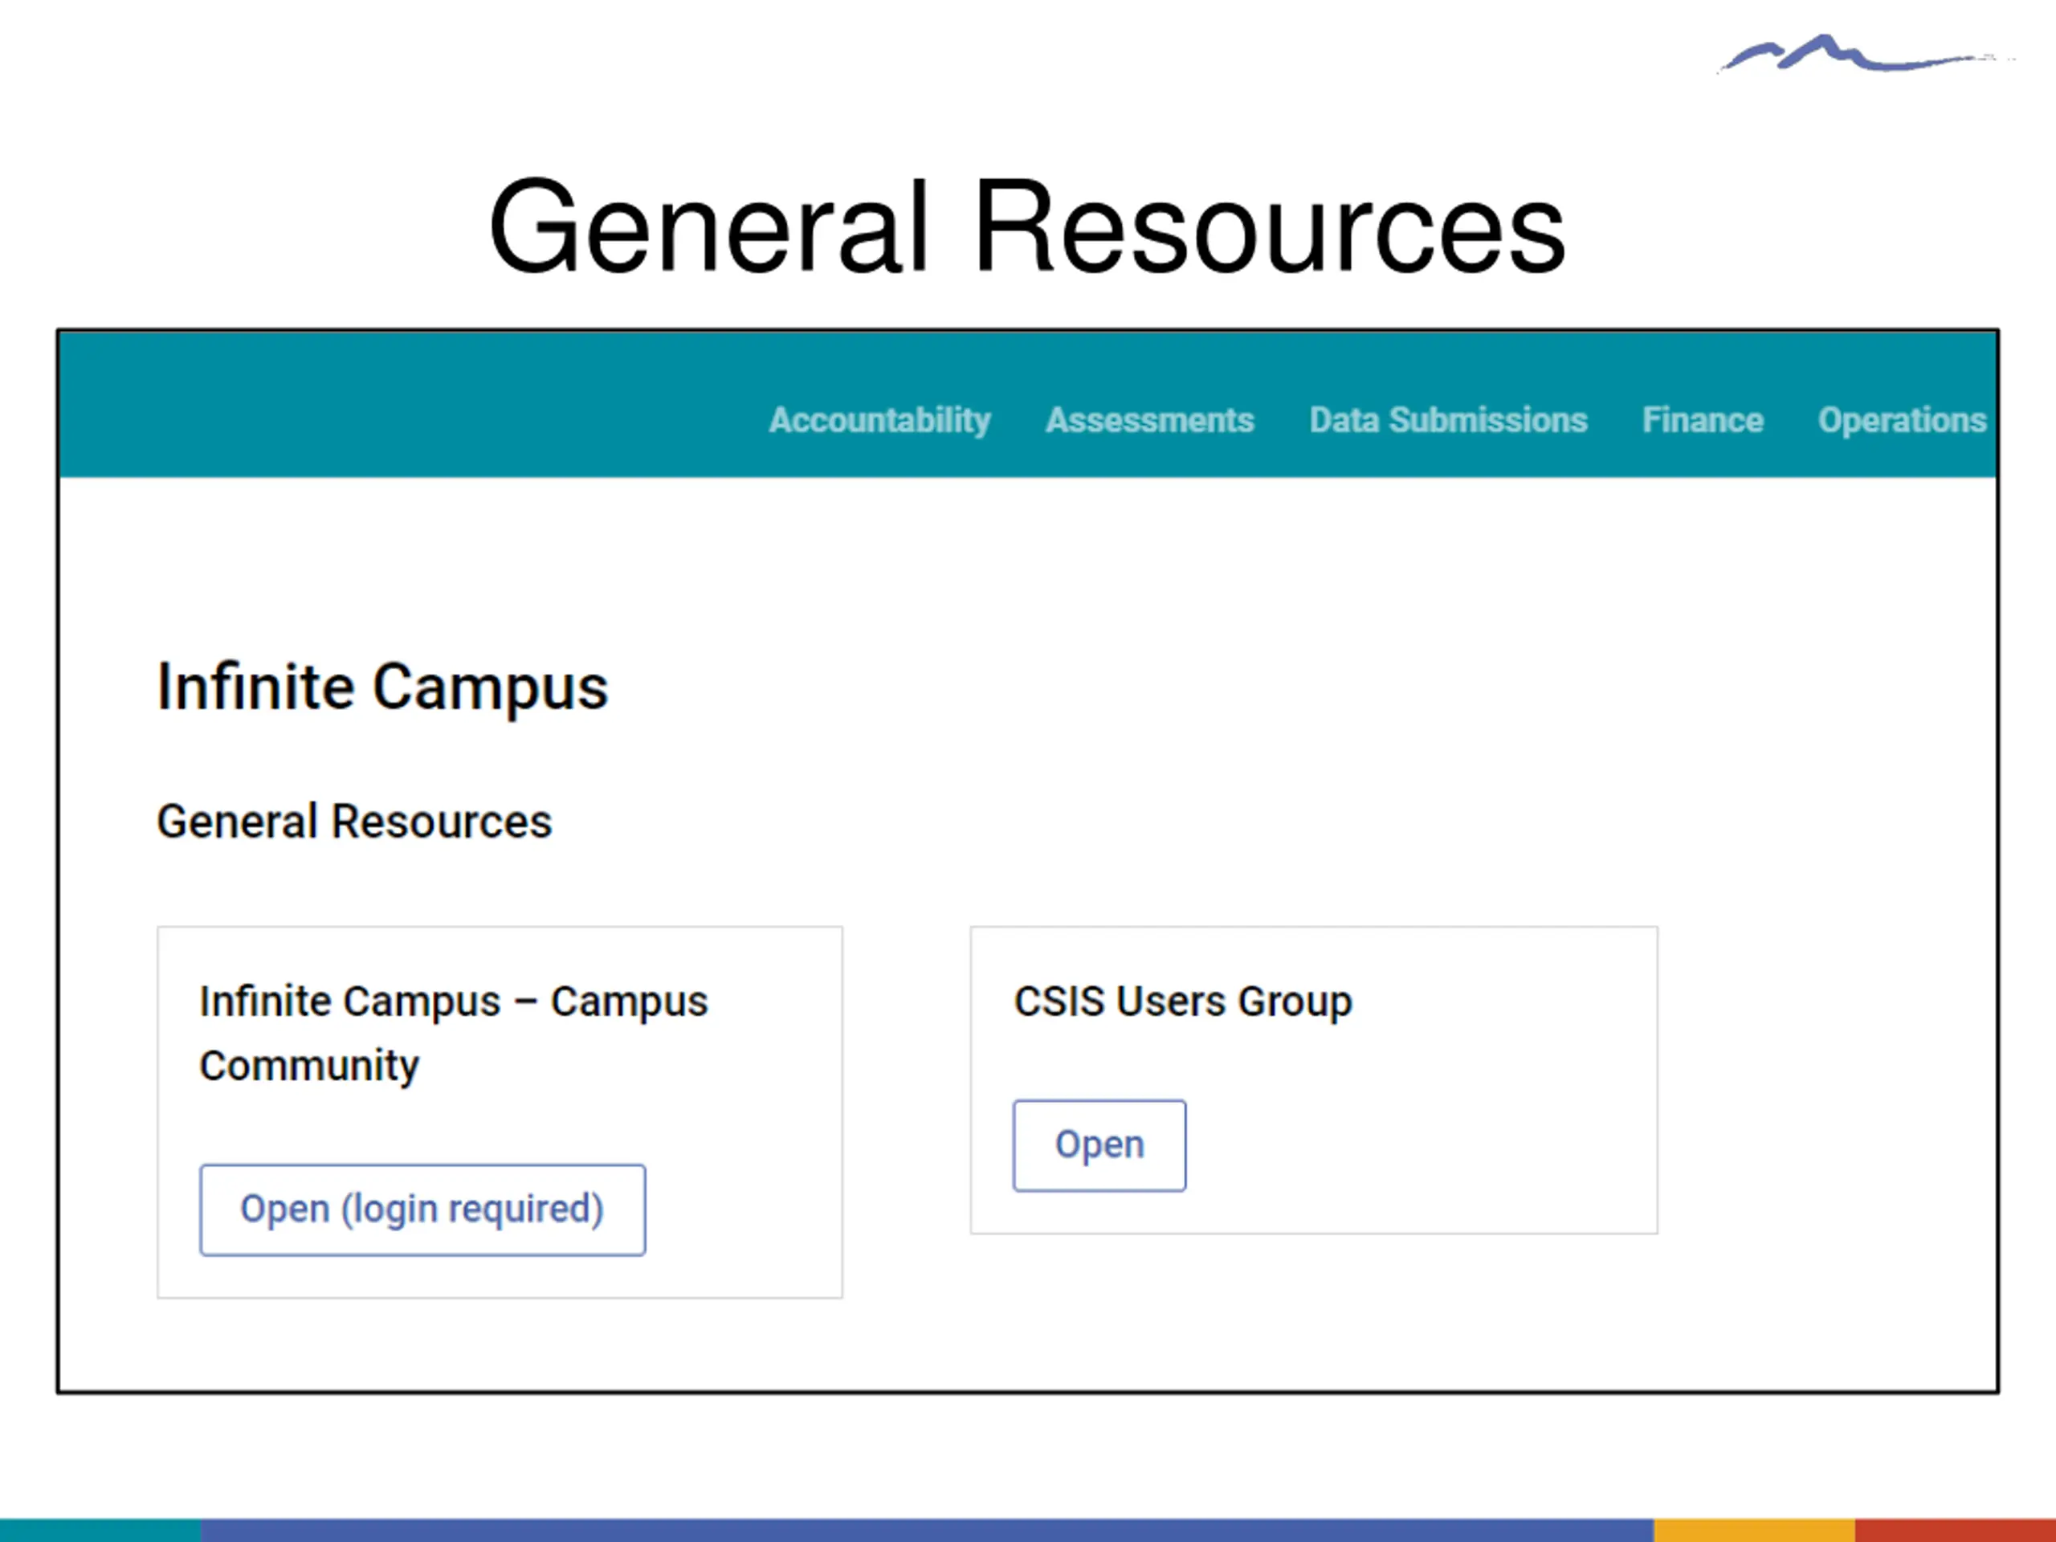This screenshot has height=1542, width=2056.
Task: Click the General Resources subheading under Infinite Campus
Action: (354, 822)
